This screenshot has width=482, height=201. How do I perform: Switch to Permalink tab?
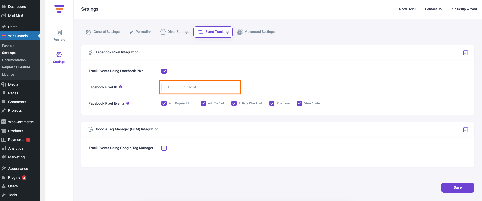140,32
